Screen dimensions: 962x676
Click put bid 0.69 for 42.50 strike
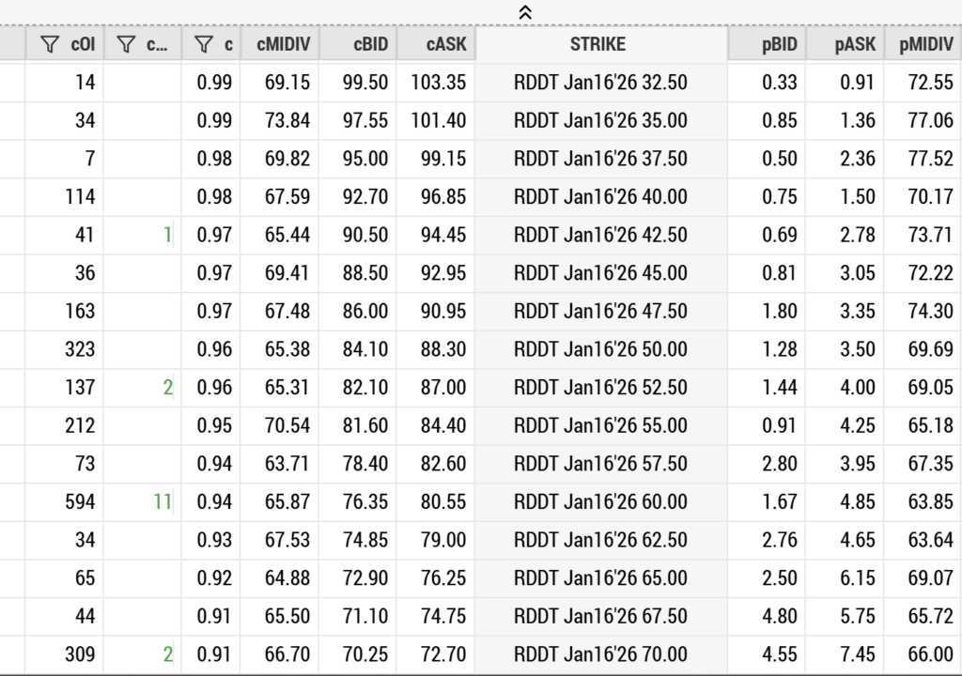779,235
